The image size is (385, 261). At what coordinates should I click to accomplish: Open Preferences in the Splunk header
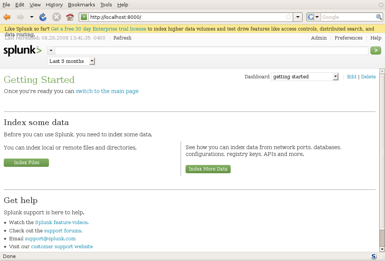coord(348,38)
